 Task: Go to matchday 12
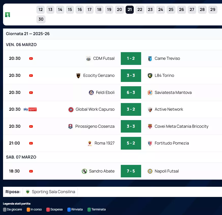[x=40, y=10]
